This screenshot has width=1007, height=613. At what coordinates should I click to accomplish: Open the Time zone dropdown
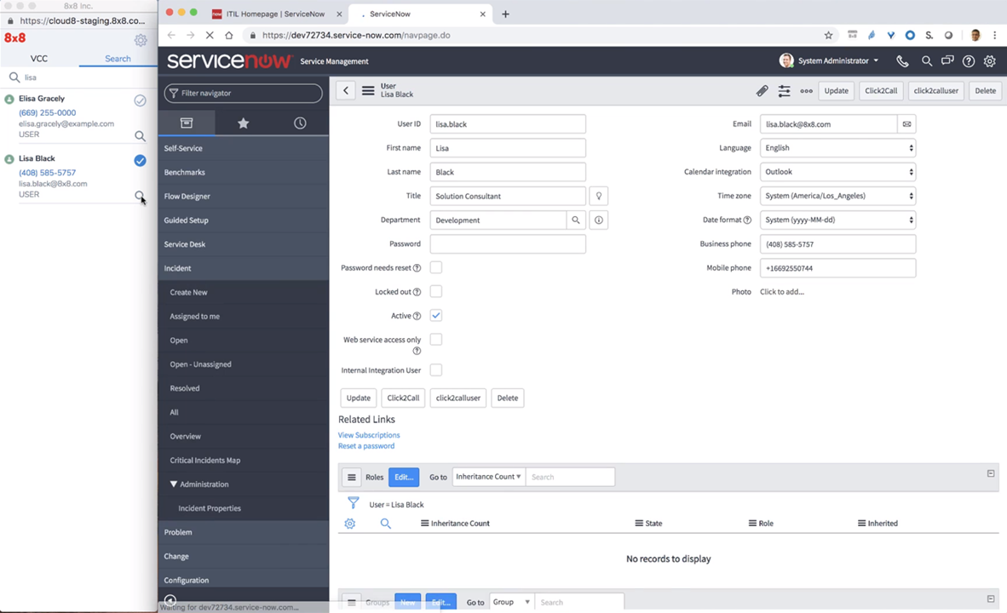(838, 196)
